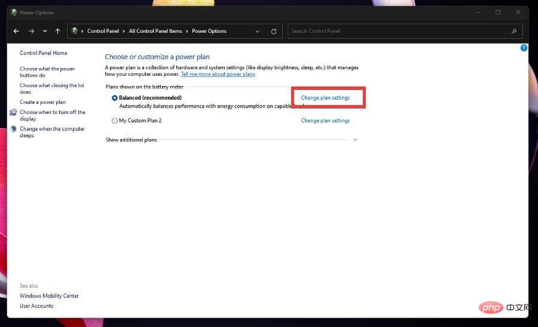Open Choose when to turn off the display
Screen dimensions: 538x327
pos(53,115)
